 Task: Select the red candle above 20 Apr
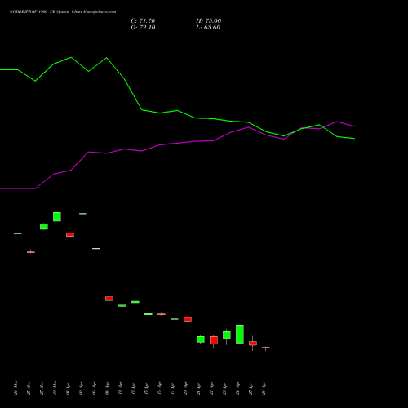click(188, 319)
